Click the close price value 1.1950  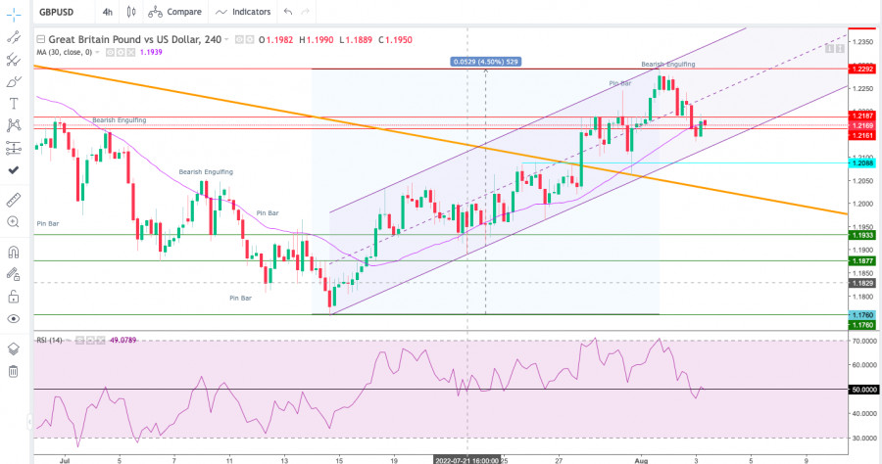coord(398,40)
